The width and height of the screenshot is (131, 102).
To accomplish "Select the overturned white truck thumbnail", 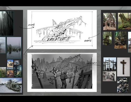I will 10,63.
